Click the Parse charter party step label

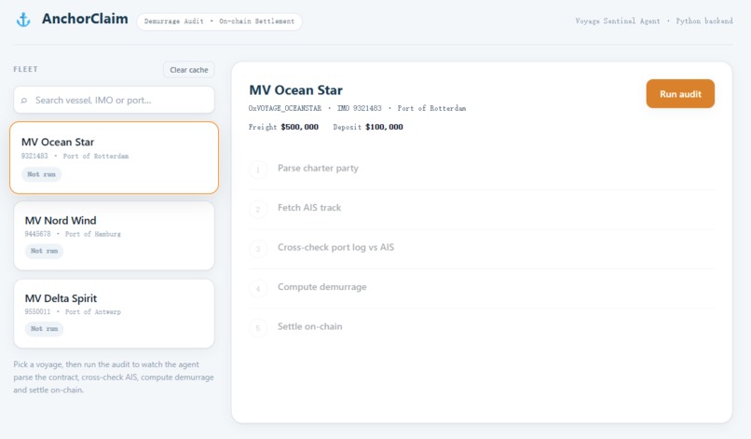[318, 168]
